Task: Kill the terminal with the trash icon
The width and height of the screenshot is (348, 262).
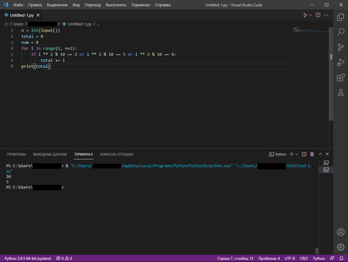Action: click(312, 154)
